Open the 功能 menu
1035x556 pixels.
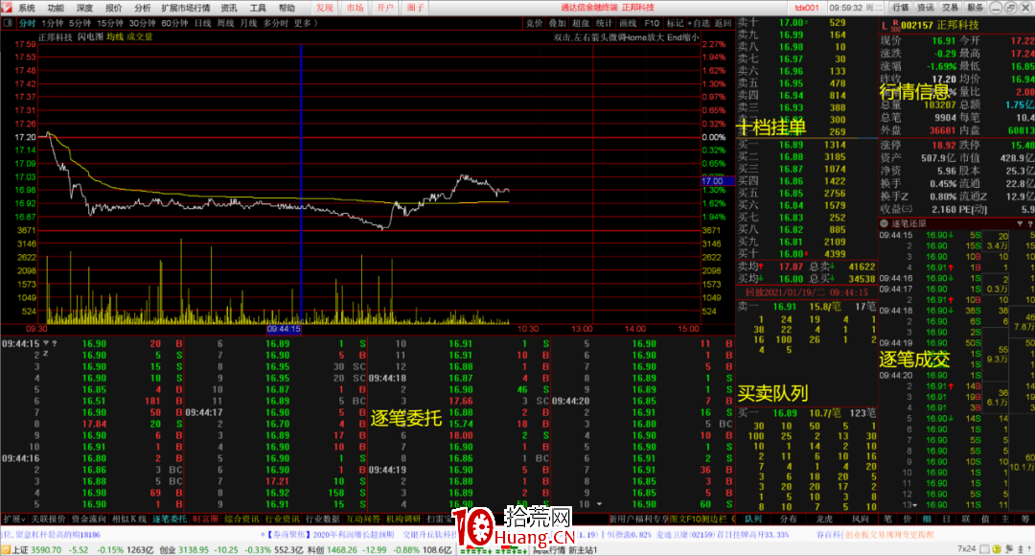click(x=57, y=8)
